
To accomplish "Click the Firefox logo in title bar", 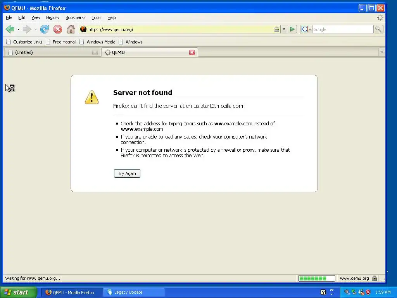I will (7, 8).
